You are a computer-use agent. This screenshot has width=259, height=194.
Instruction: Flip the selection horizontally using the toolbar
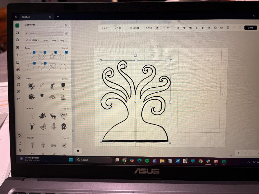222,28
